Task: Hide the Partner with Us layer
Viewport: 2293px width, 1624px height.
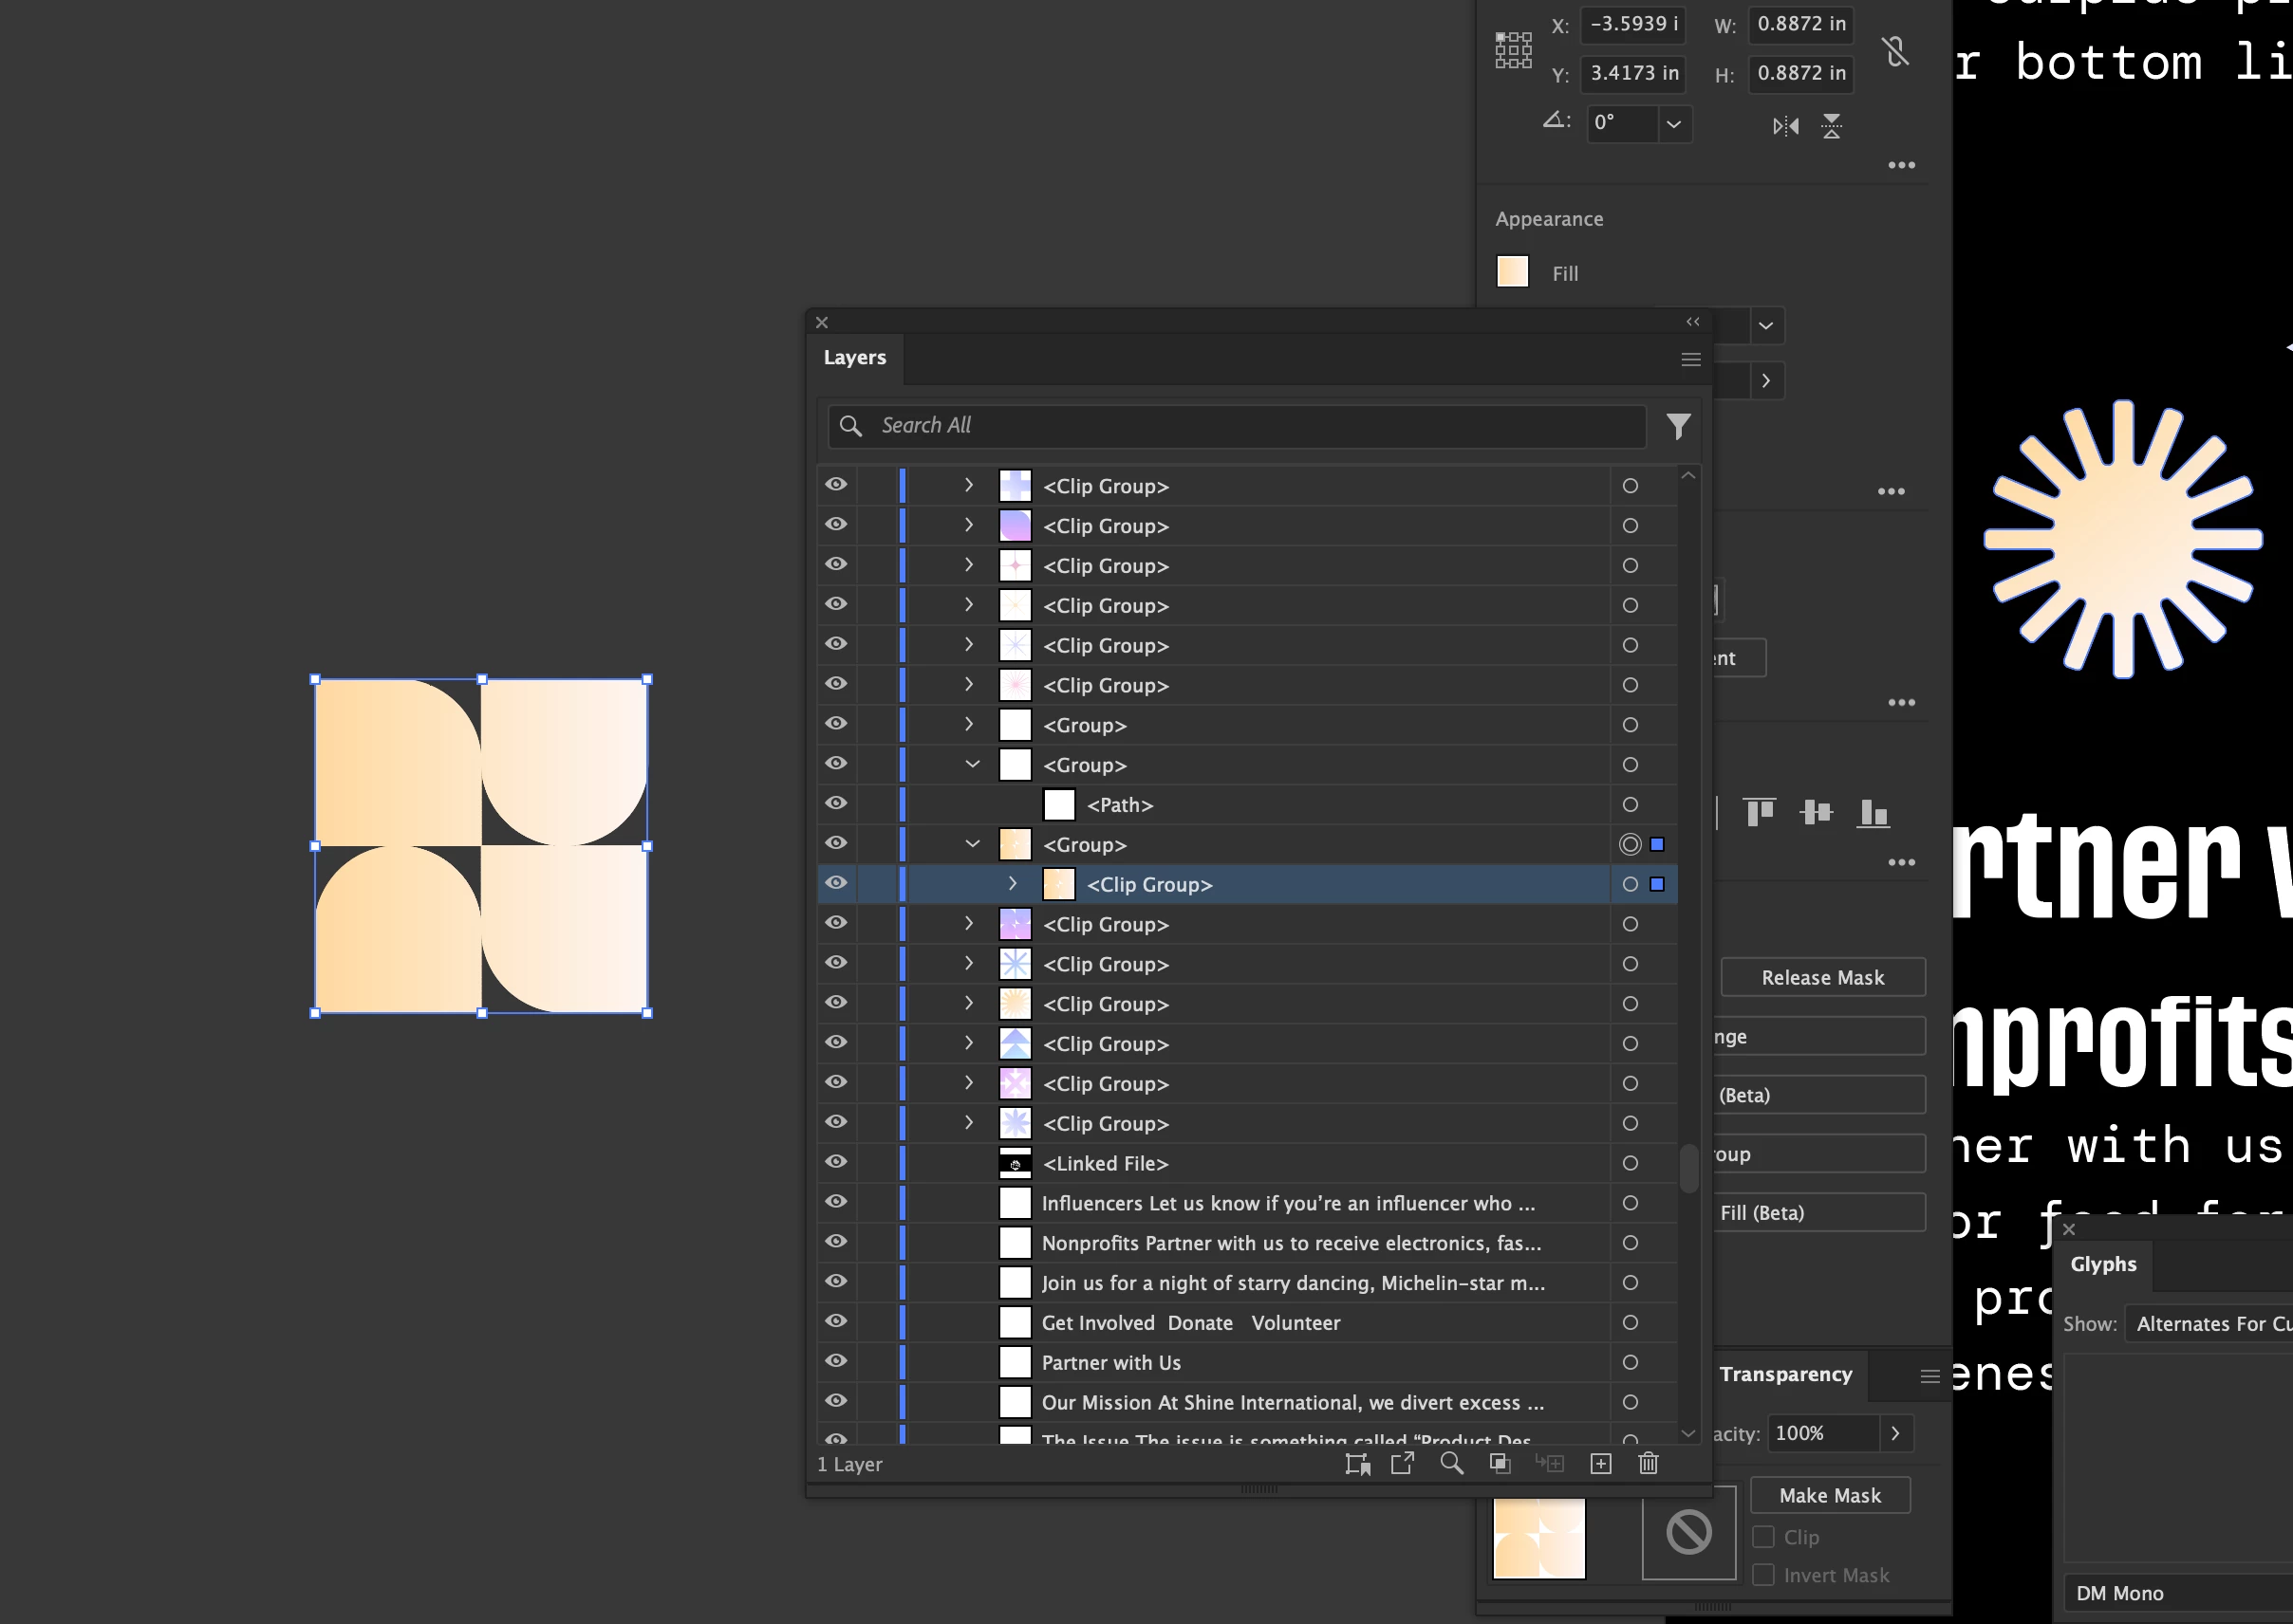Action: coord(836,1361)
